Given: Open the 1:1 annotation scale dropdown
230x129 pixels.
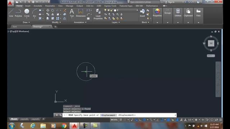Looking at the screenshot, I should click(x=190, y=120).
